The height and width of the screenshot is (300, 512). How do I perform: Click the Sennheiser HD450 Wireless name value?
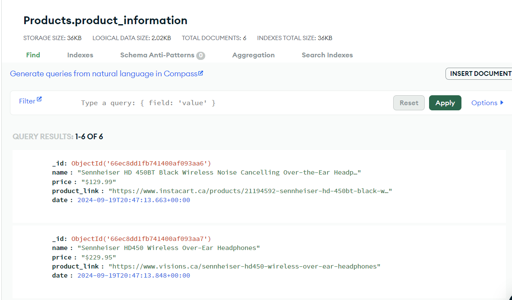(x=169, y=248)
